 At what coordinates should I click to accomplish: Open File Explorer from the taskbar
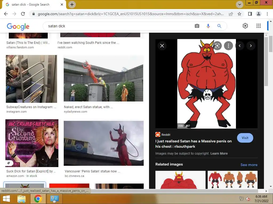pos(22,199)
